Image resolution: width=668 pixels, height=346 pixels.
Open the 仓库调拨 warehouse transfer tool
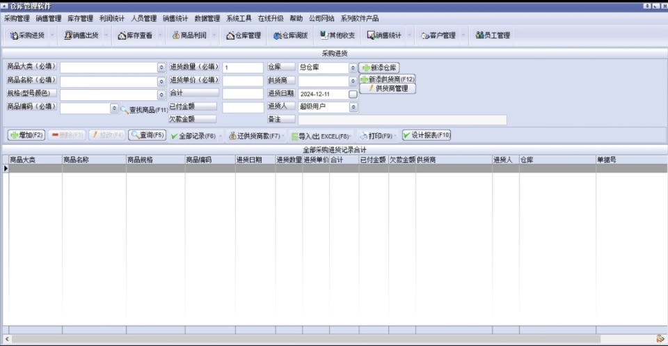290,36
